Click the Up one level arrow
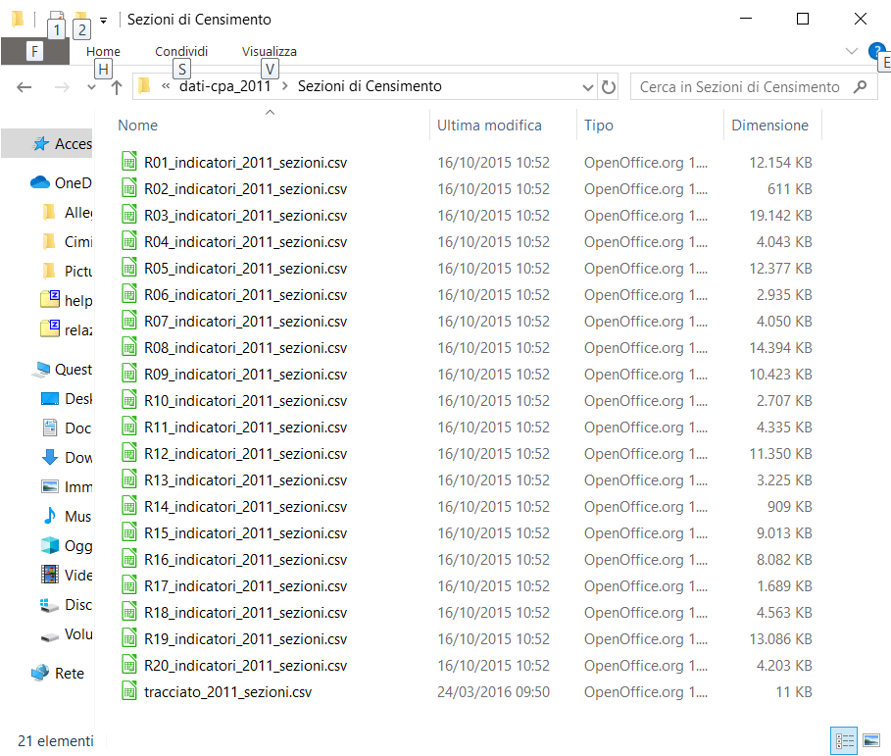The height and width of the screenshot is (756, 891). pyautogui.click(x=117, y=87)
